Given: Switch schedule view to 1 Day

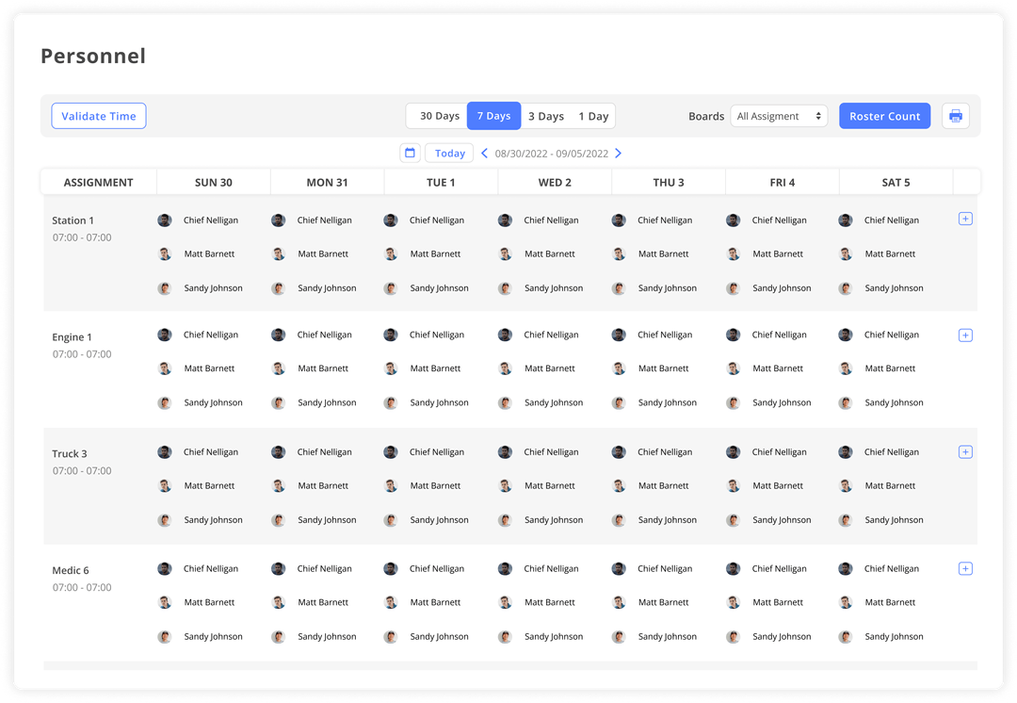Looking at the screenshot, I should [593, 115].
